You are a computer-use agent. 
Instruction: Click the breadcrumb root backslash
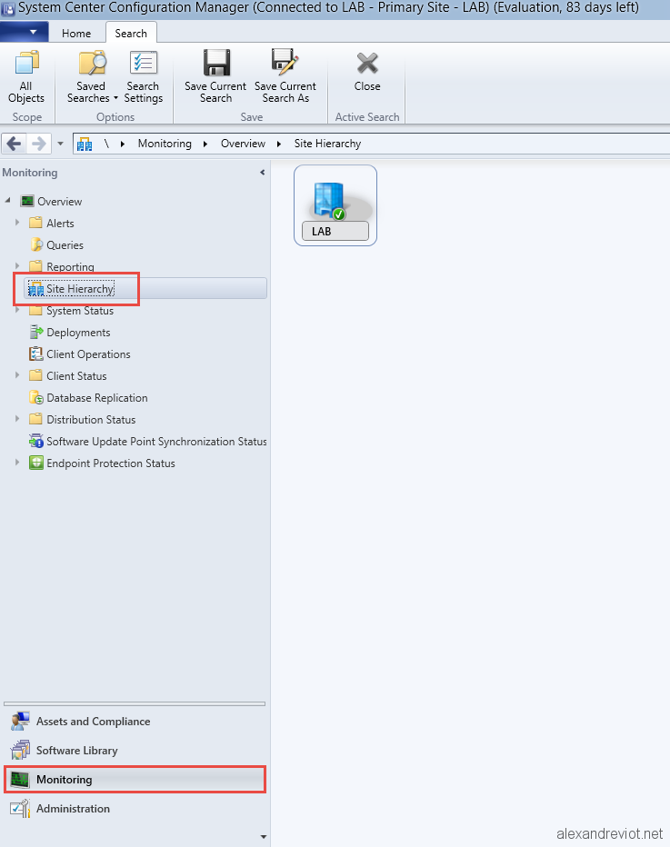click(106, 144)
